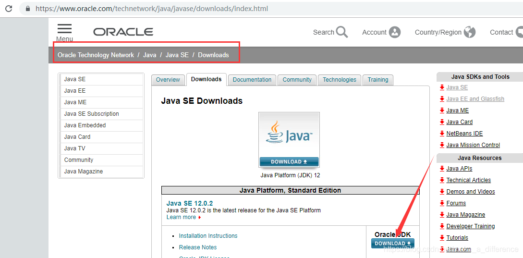The image size is (523, 258).
Task: Click the red arrow icon beside Forums
Action: point(442,203)
